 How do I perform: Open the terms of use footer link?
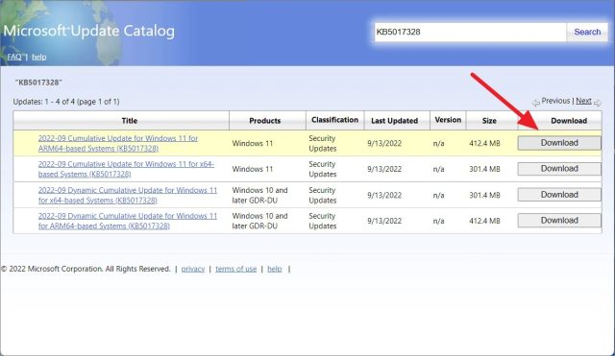[235, 269]
